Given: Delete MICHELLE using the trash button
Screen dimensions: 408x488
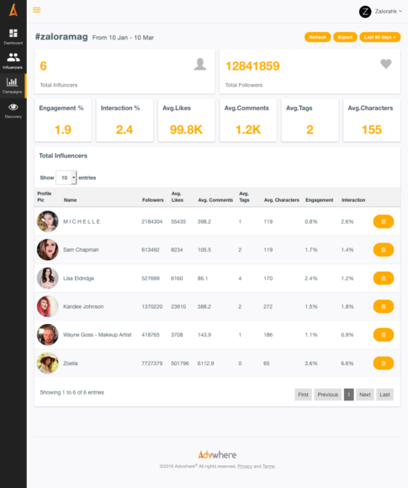Looking at the screenshot, I should pyautogui.click(x=383, y=221).
